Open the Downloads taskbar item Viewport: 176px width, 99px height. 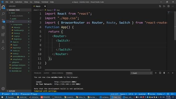(10, 97)
